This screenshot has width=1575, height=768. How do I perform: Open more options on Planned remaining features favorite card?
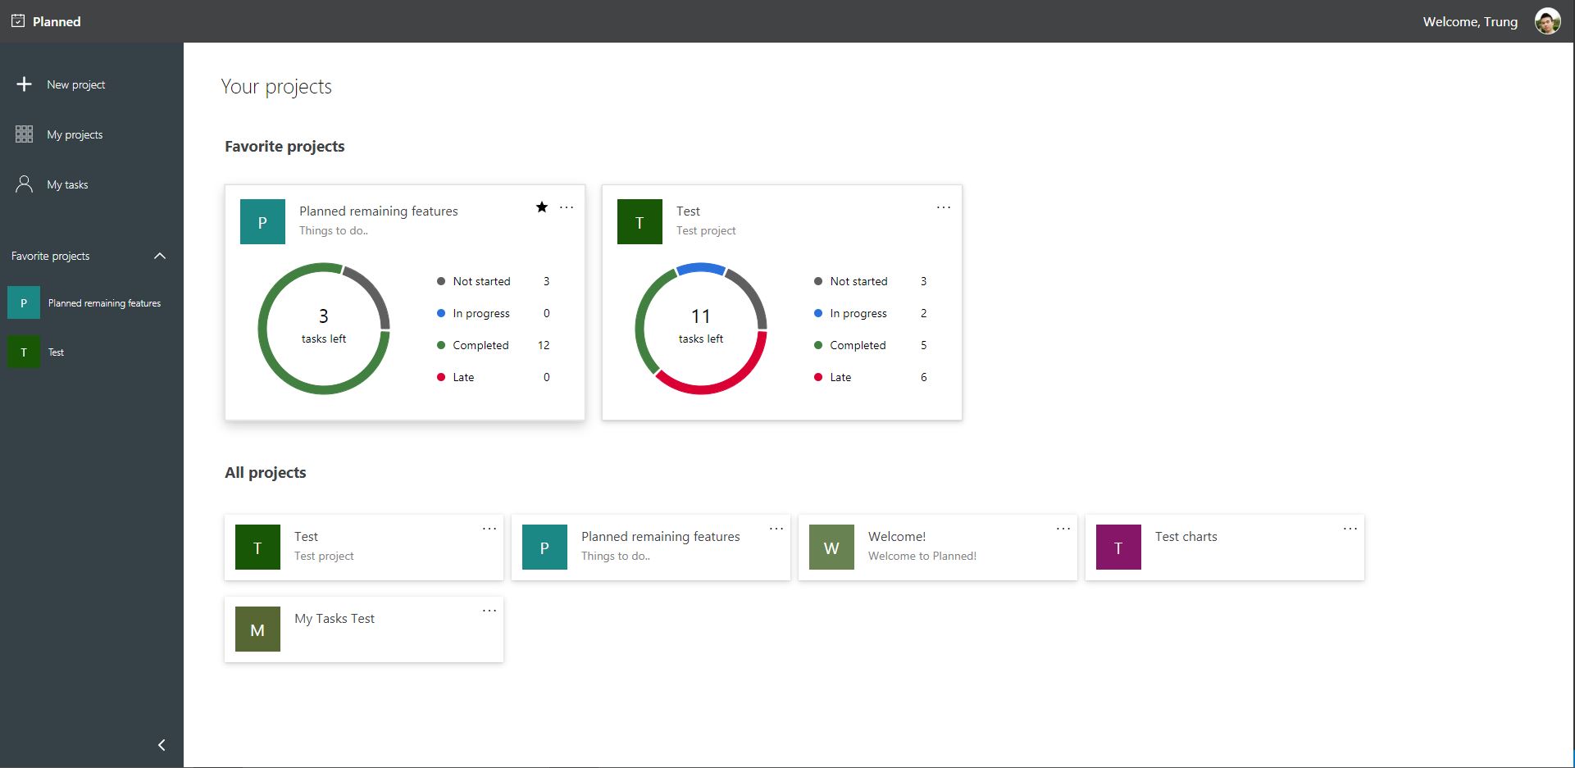point(567,207)
